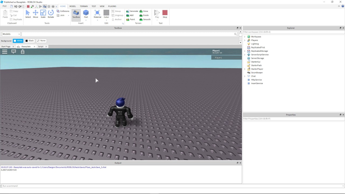Viewport: 345px width, 194px height.
Task: Open the TEST ribbon tab
Action: (x=94, y=6)
